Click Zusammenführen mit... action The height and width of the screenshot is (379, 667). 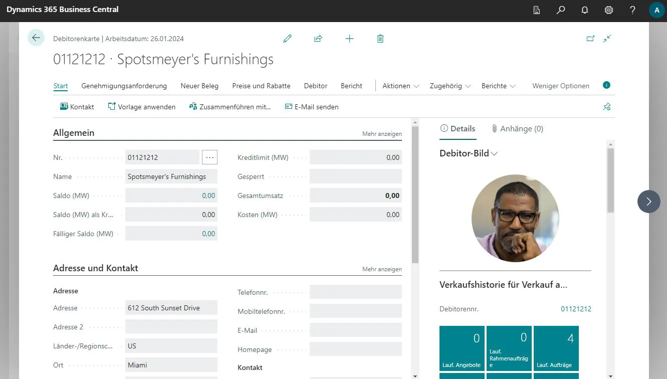point(230,107)
